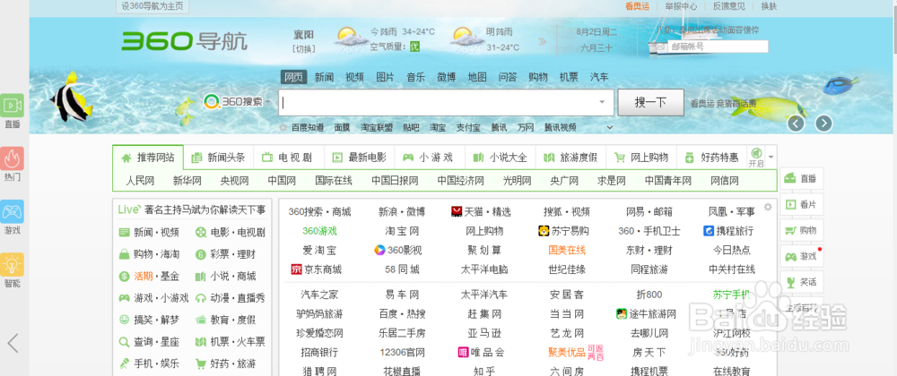This screenshot has height=376, width=897.
Task: Click the 开启 speaker icon
Action: click(x=755, y=153)
